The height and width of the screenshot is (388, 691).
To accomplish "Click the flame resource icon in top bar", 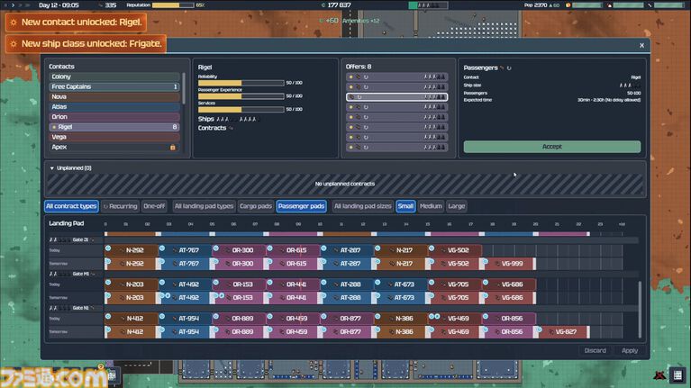I will pyautogui.click(x=609, y=5).
